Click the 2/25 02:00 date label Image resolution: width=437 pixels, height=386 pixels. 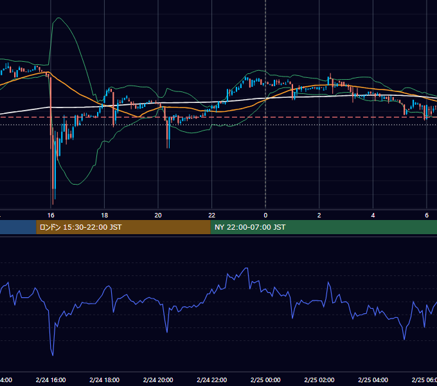[x=319, y=380]
